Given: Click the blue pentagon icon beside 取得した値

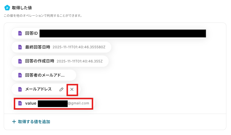Looking at the screenshot, I should tap(7, 8).
